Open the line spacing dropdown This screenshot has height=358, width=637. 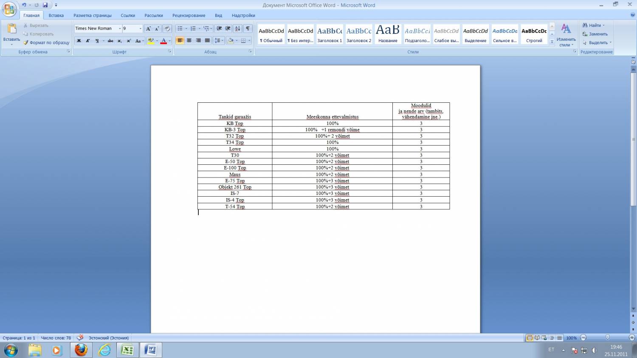tap(218, 41)
